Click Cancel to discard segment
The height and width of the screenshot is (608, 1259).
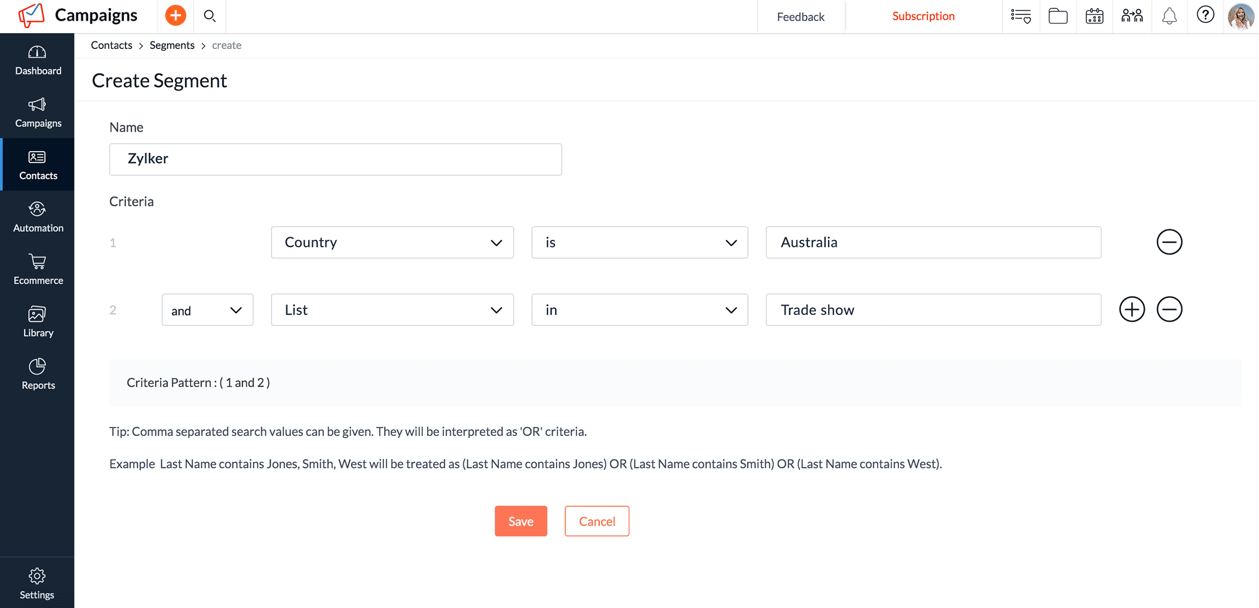point(597,521)
